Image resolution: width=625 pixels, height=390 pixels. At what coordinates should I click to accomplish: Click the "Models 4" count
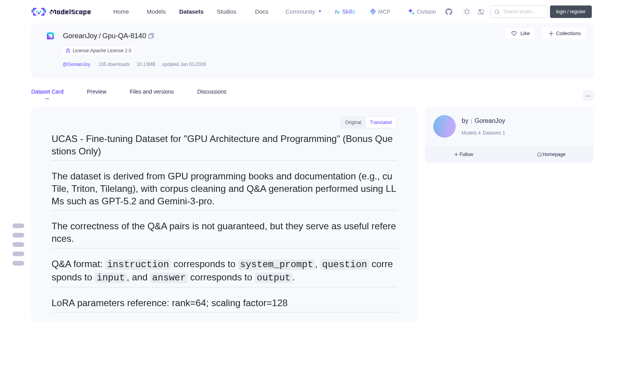pos(471,133)
